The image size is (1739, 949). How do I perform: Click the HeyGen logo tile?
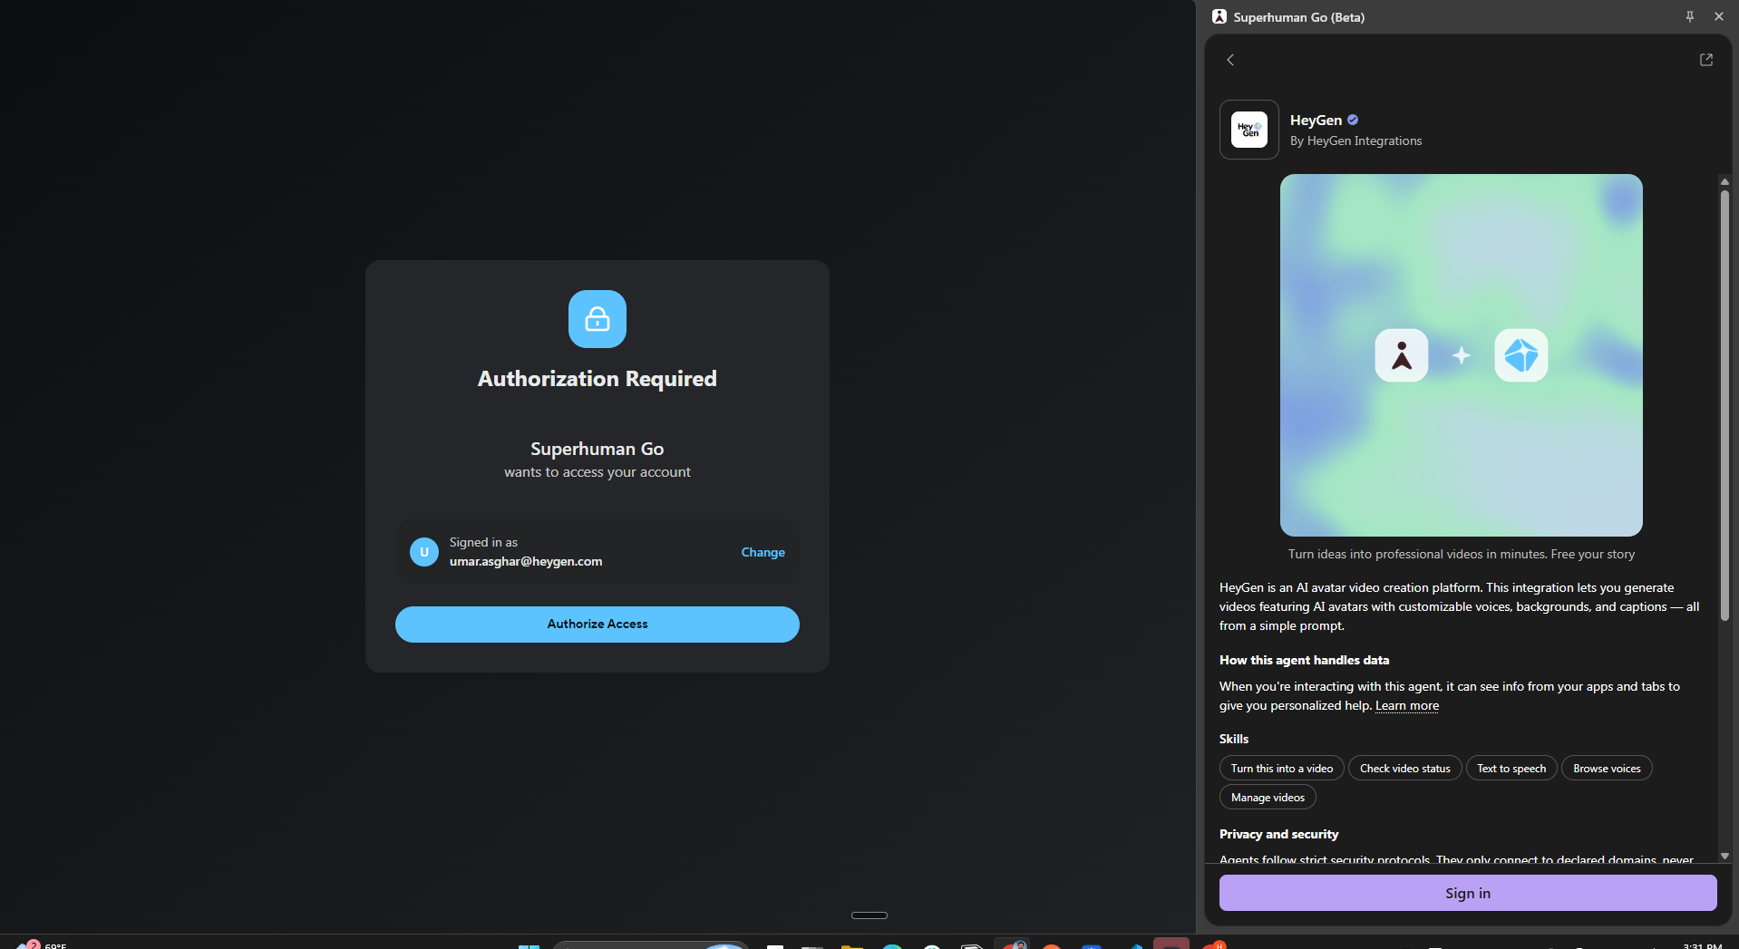tap(1248, 130)
